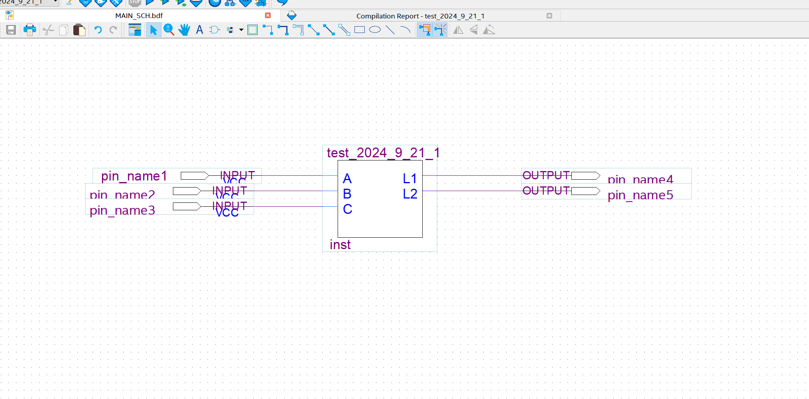Select the Text tool

click(x=199, y=30)
